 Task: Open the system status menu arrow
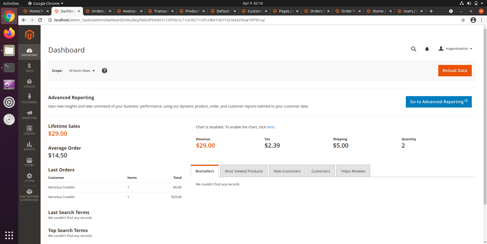coord(482,3)
